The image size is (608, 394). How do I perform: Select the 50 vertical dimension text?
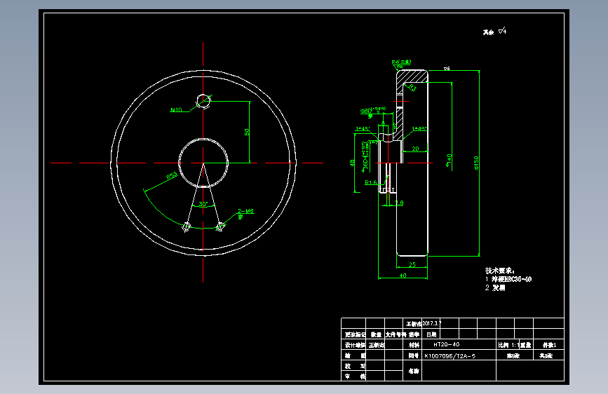pos(247,132)
